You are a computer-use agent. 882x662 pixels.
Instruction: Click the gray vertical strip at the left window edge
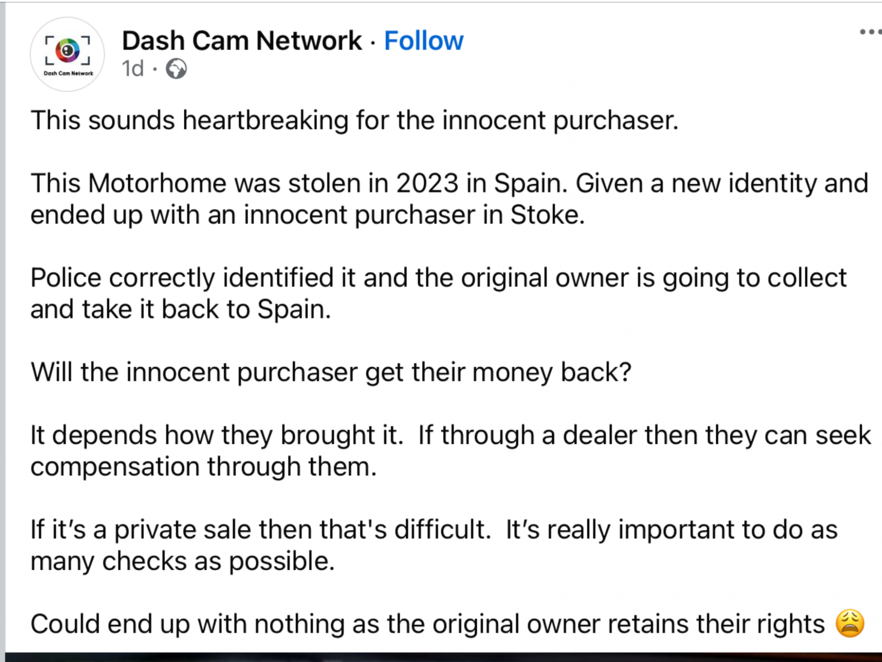3,331
